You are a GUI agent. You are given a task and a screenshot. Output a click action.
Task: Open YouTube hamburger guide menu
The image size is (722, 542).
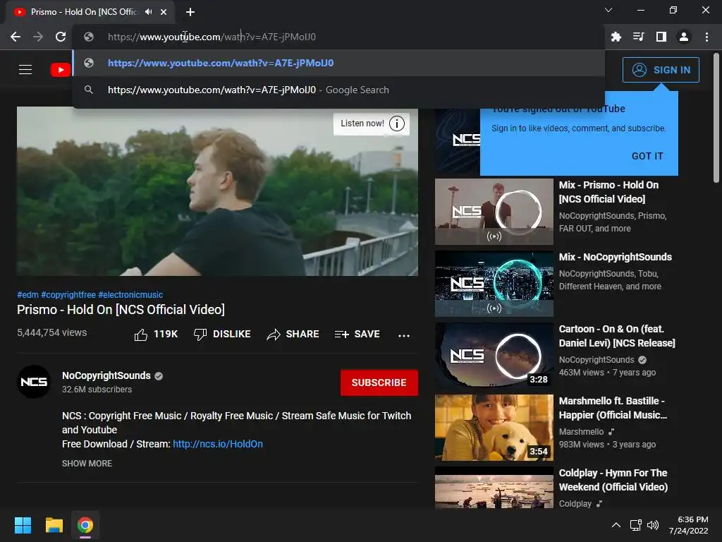pos(25,70)
